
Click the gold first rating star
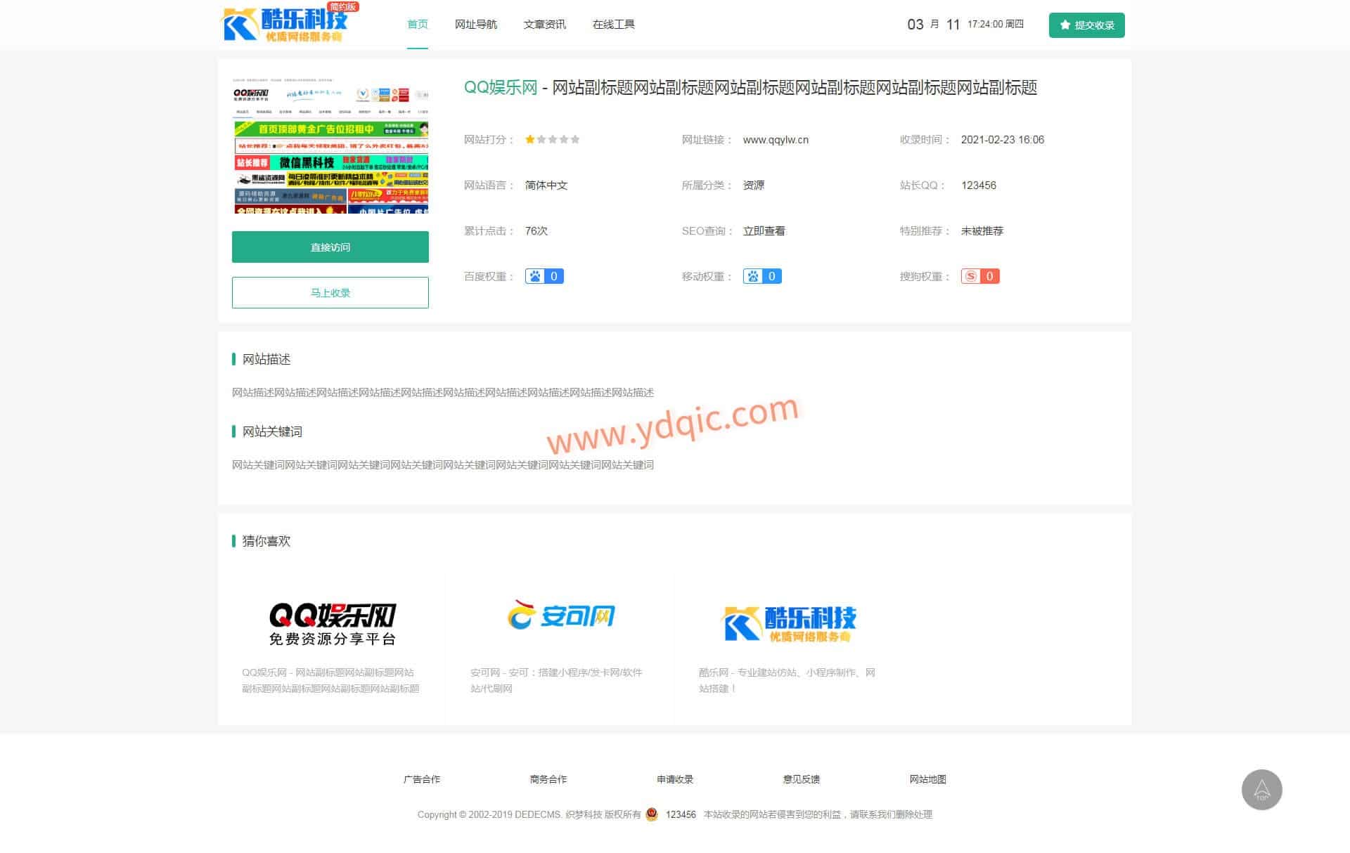[x=530, y=139]
